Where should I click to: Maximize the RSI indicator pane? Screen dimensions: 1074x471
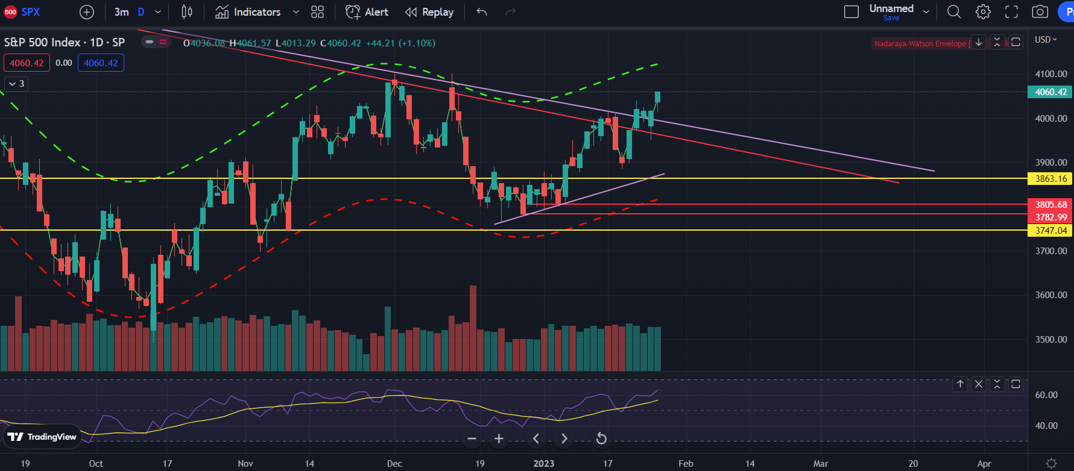pos(1016,384)
